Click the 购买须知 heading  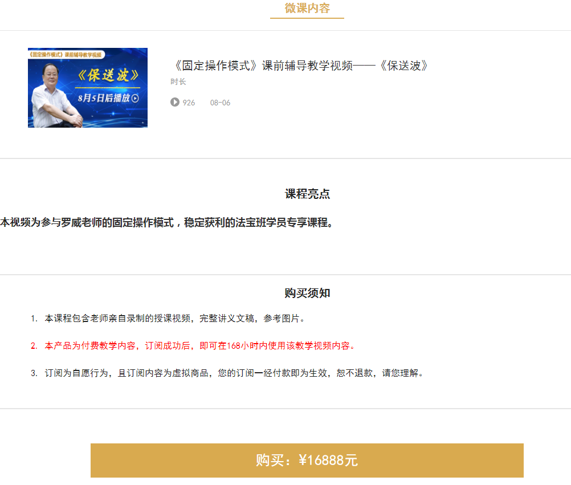tap(307, 293)
